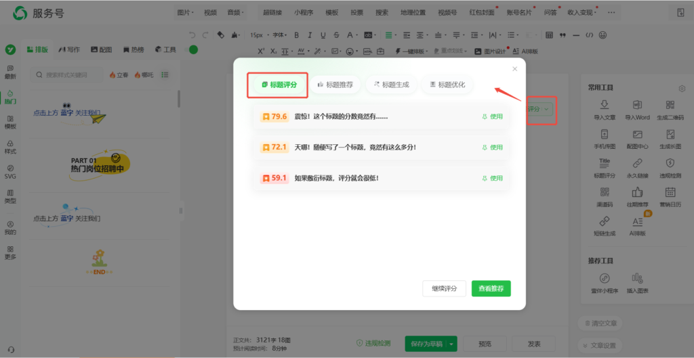Toggle italic formatting

[x=310, y=35]
